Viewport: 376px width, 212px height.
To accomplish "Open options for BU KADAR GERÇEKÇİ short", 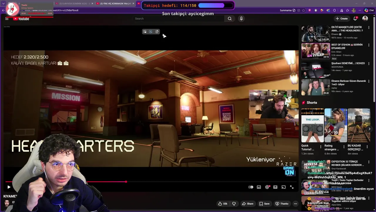I will (367, 147).
